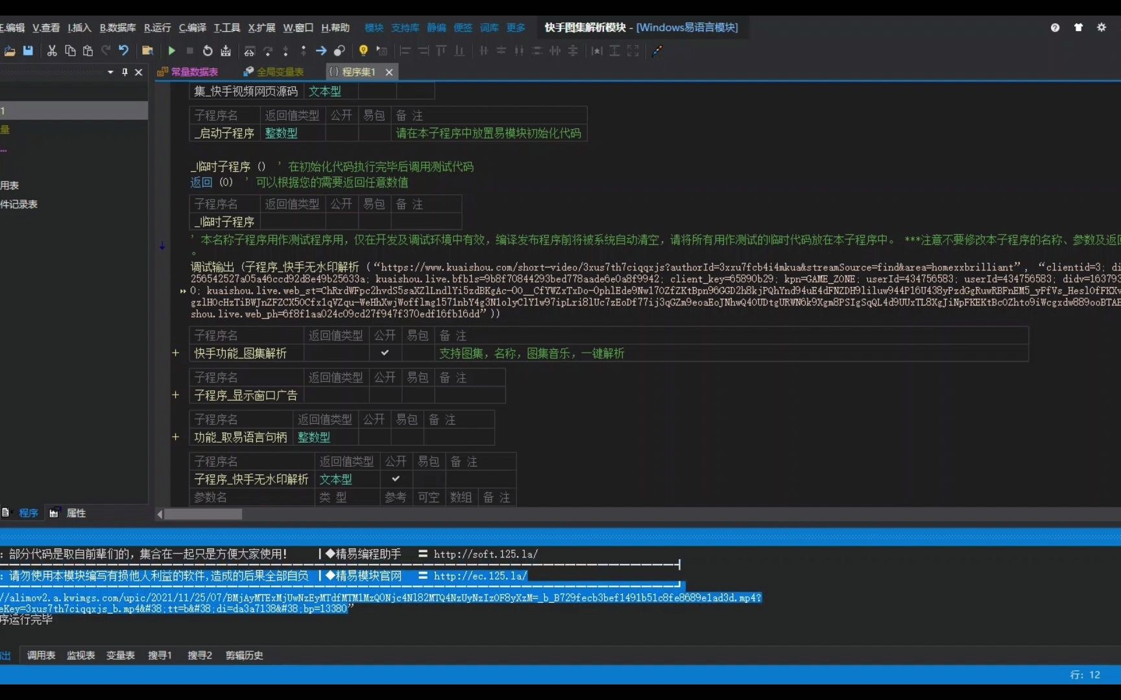Click the 支持库 link in header

405,27
